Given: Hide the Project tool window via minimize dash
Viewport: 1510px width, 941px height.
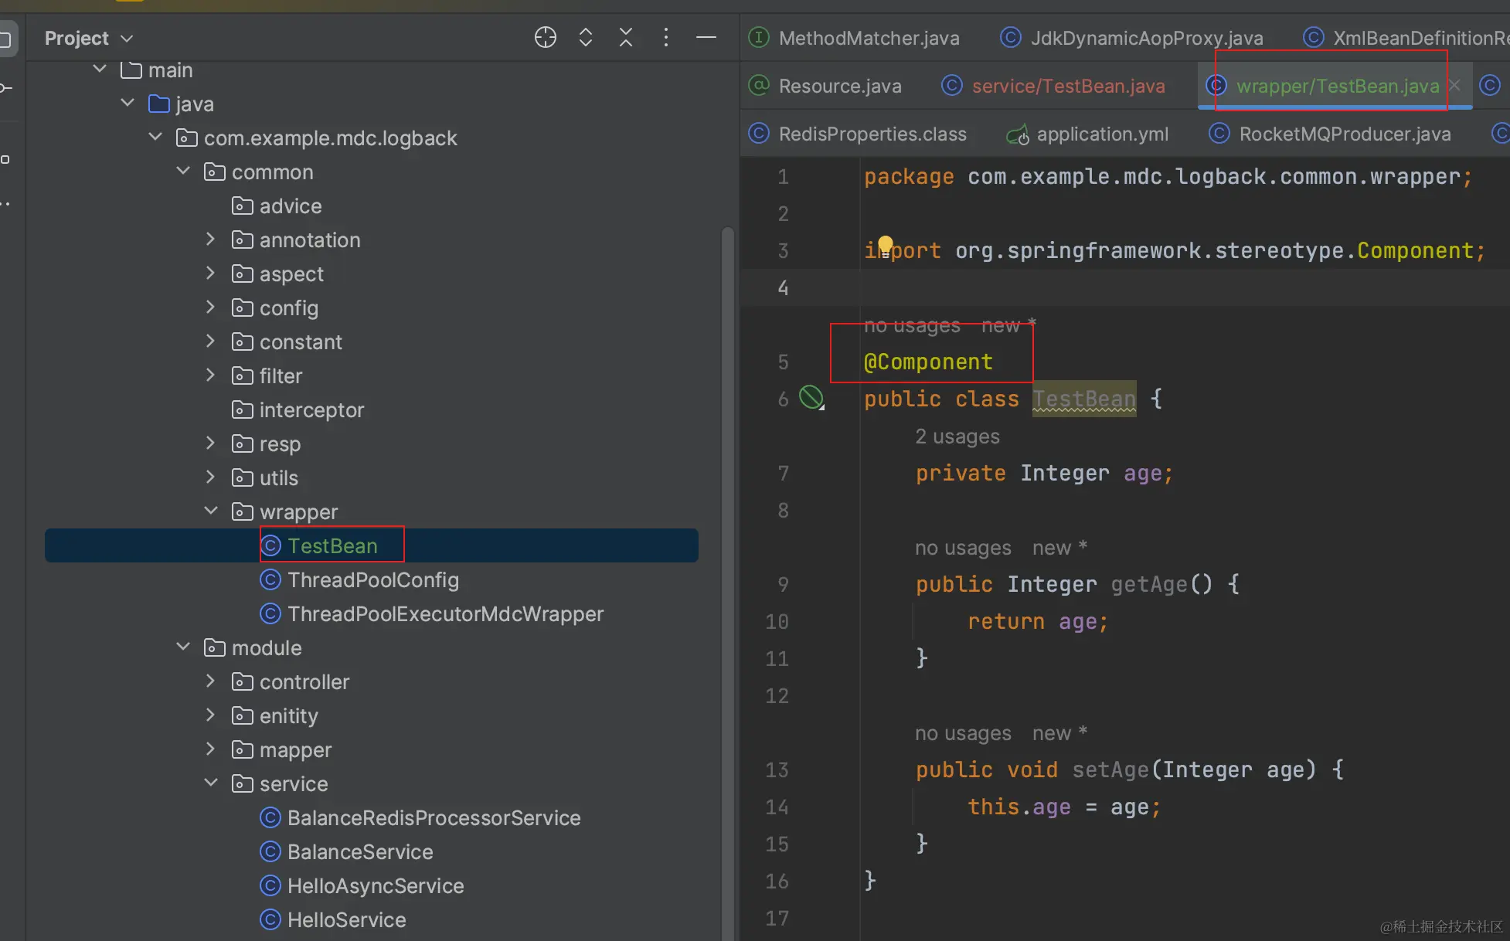Looking at the screenshot, I should tap(706, 37).
